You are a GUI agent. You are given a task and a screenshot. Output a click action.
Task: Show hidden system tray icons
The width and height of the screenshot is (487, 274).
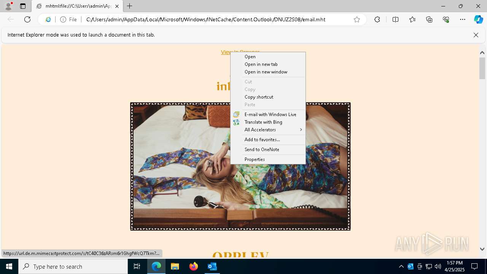[401, 266]
